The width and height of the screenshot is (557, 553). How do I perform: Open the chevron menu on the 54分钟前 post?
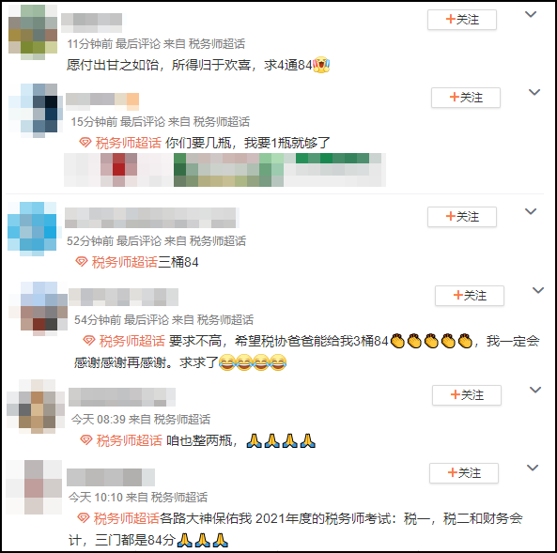click(538, 290)
